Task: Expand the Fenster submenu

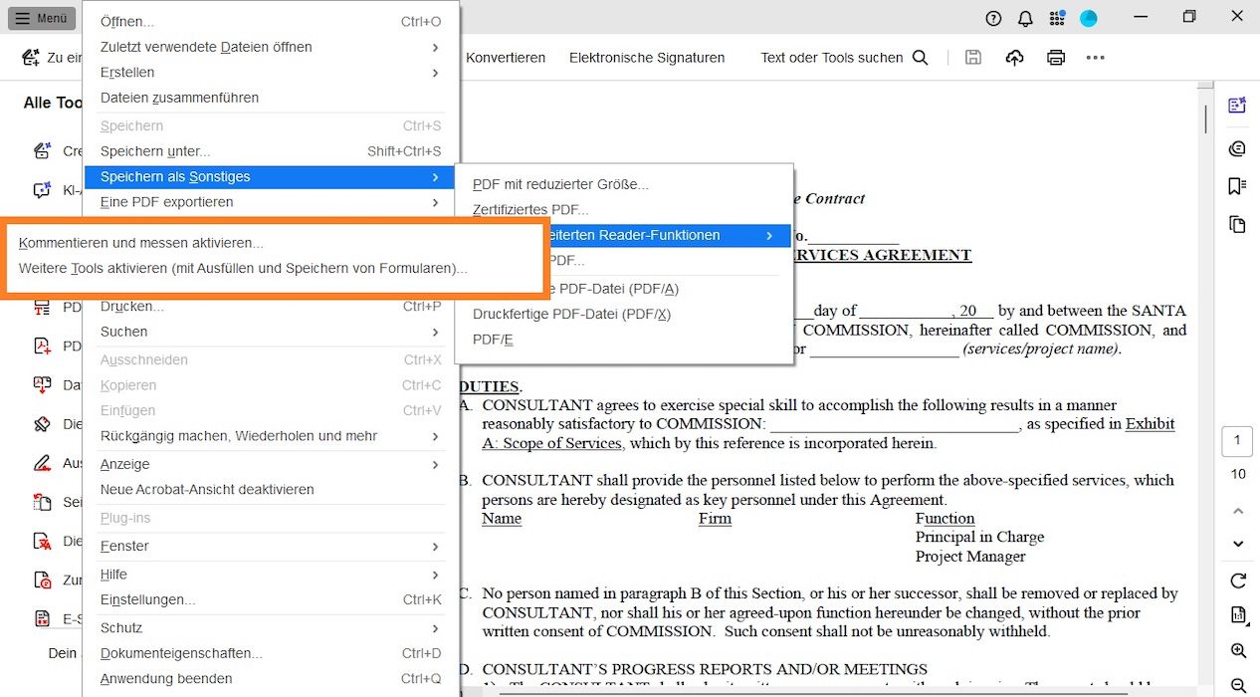Action: pyautogui.click(x=123, y=546)
